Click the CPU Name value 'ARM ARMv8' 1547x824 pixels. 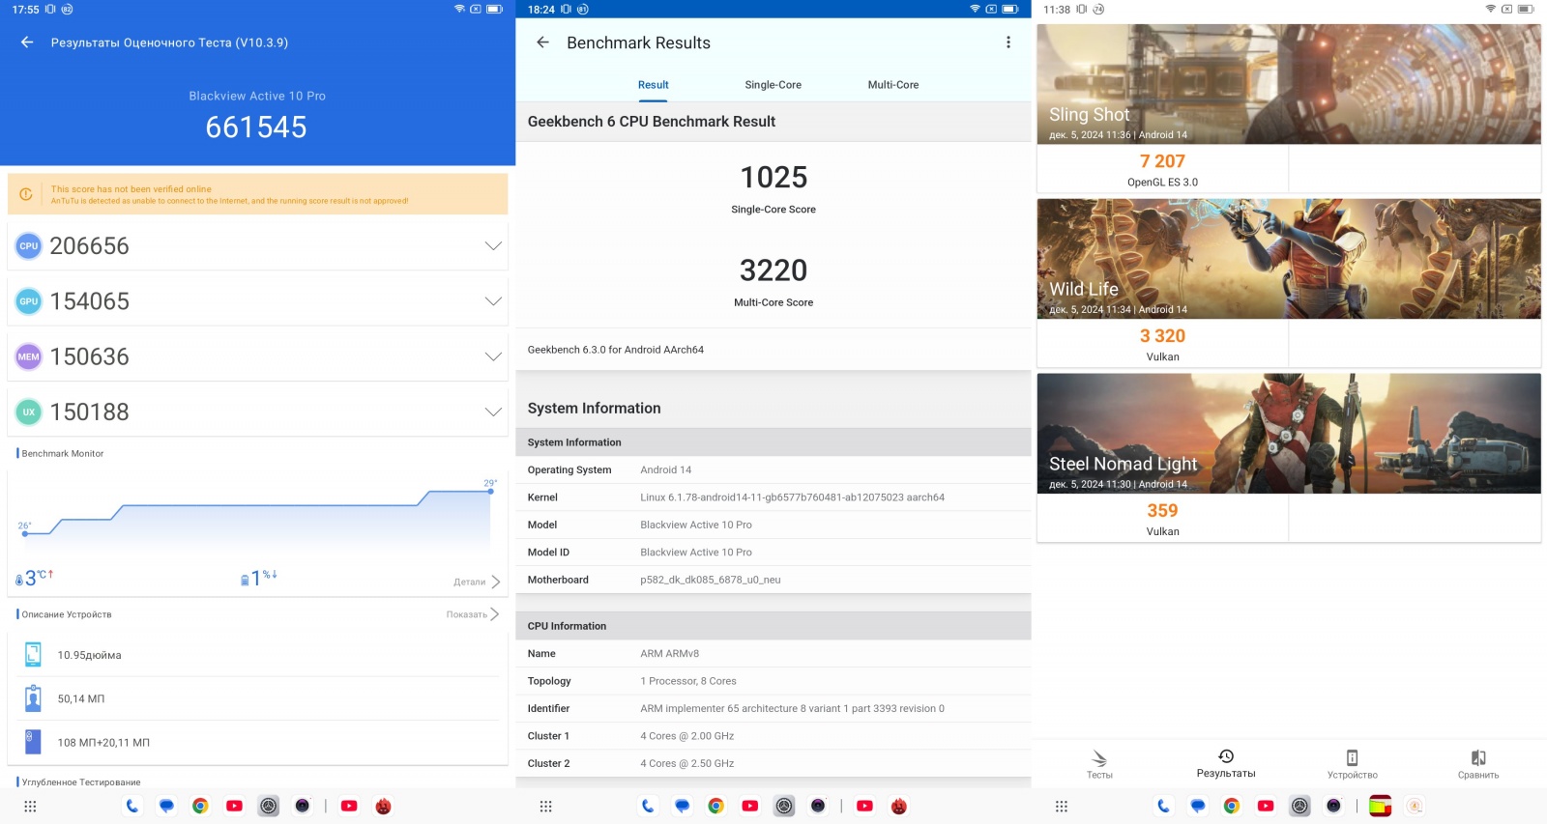pos(670,654)
